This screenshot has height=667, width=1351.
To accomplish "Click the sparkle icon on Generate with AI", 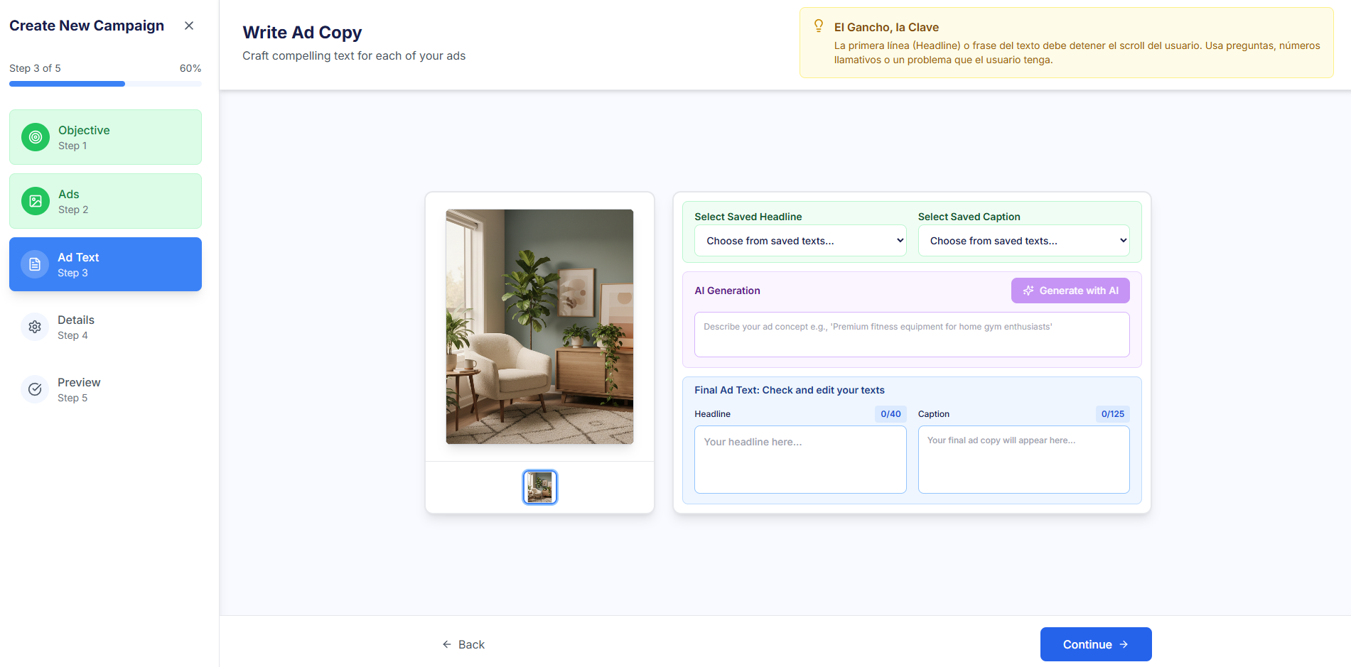I will [x=1028, y=291].
